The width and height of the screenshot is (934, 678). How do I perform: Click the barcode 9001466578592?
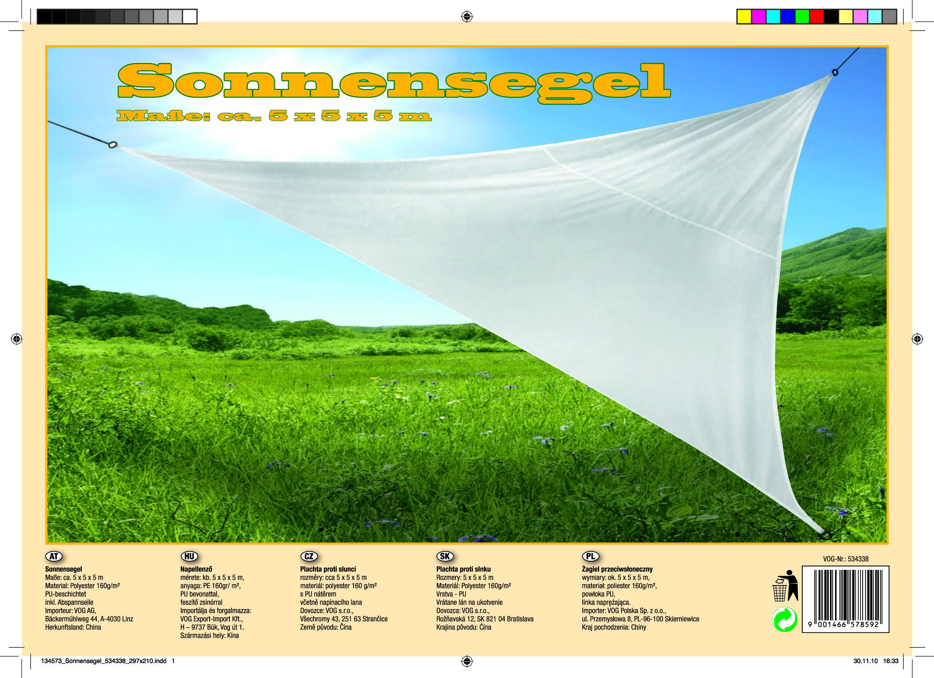[x=846, y=599]
